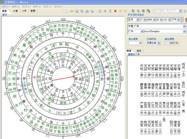This screenshot has height=139, width=187.
Task: Click the 午 sector on the outer ring's top
Action: tap(63, 34)
